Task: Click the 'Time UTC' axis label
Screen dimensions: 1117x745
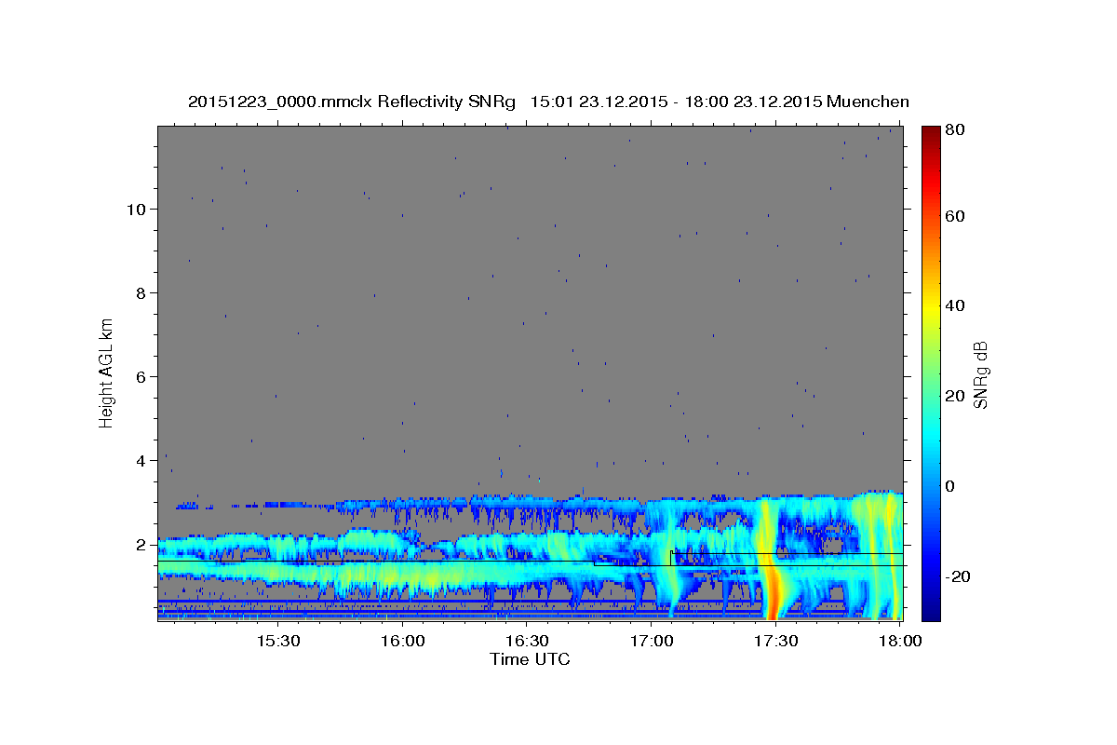Action: 530,659
